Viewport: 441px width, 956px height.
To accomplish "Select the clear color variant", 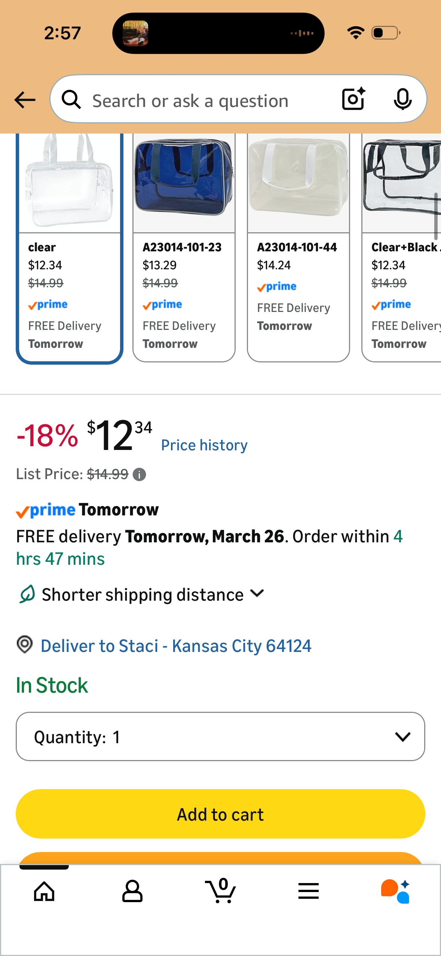I will coord(70,248).
